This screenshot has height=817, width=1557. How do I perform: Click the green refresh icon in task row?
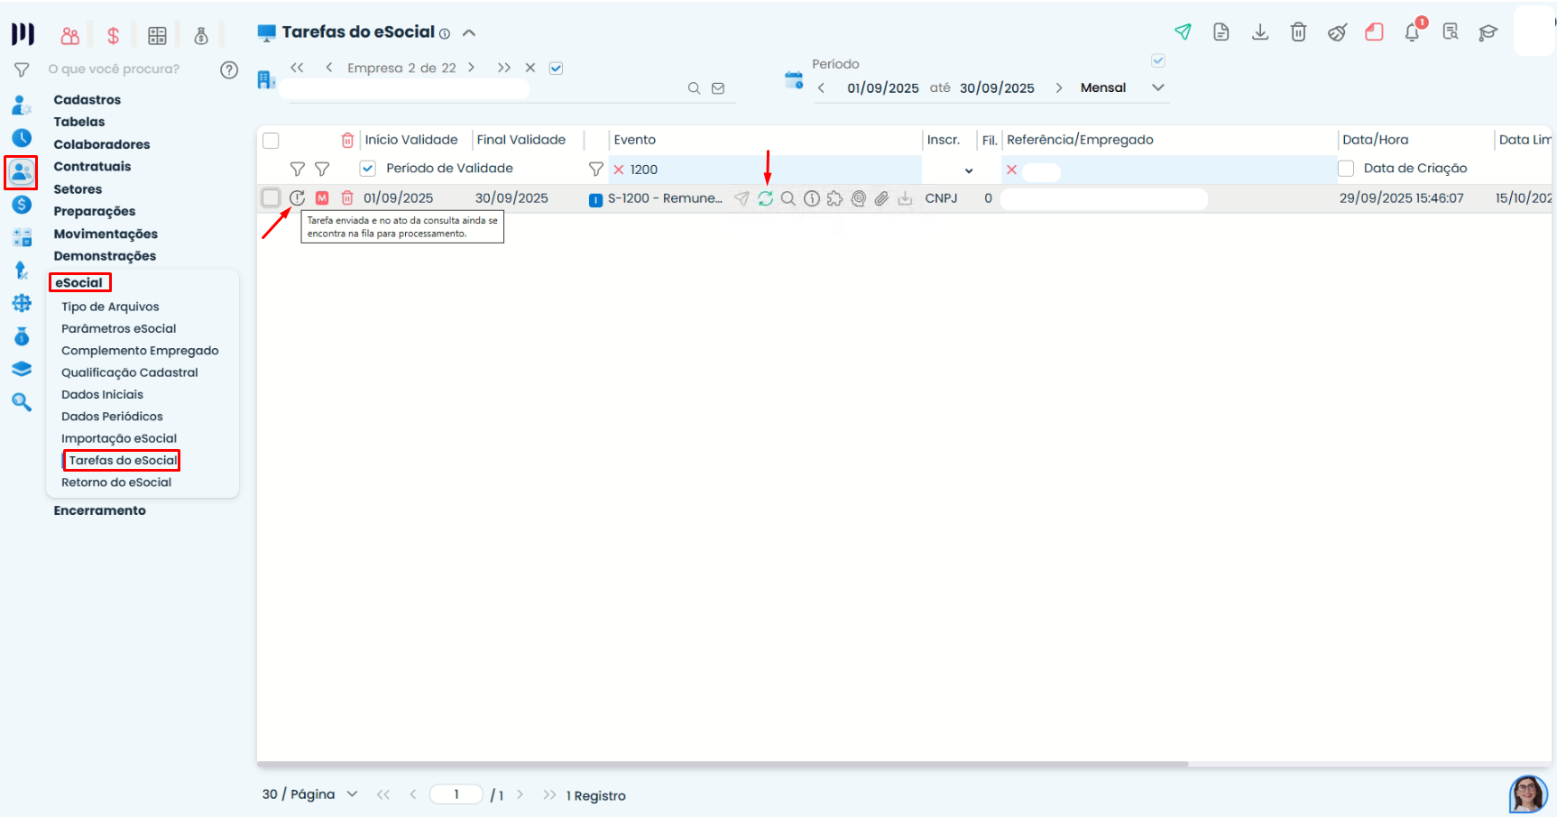[x=765, y=198]
